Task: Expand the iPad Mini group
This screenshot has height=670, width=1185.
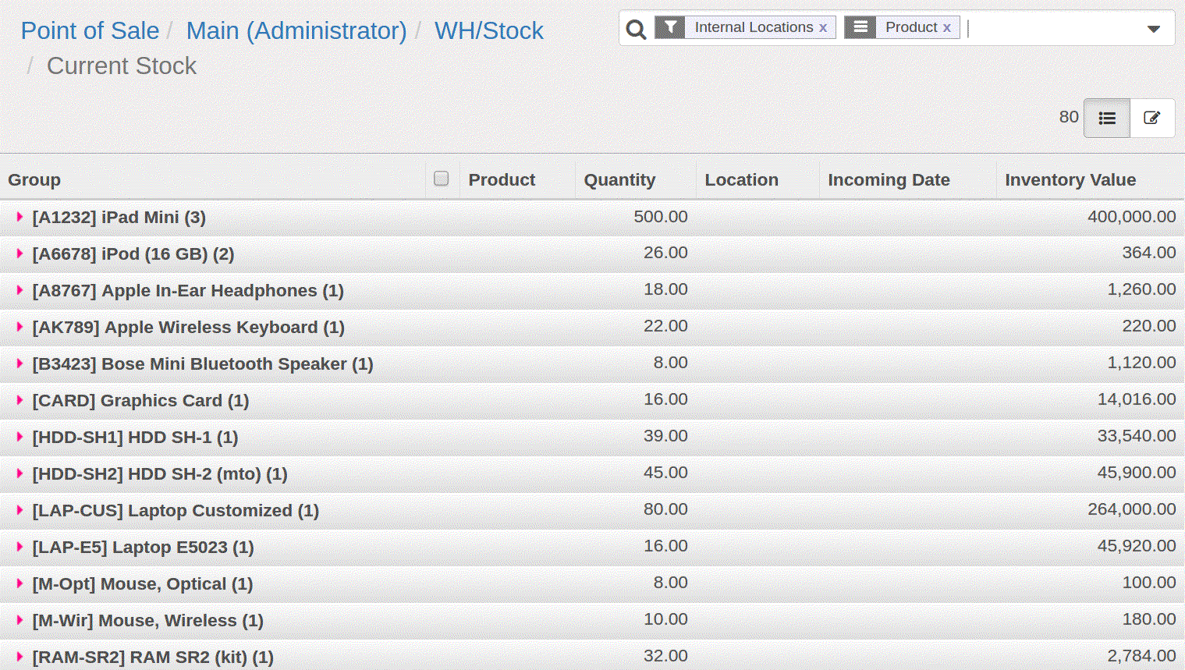Action: [20, 217]
